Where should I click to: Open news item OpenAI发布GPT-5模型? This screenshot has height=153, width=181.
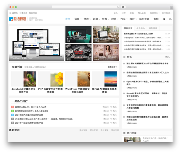147,83
